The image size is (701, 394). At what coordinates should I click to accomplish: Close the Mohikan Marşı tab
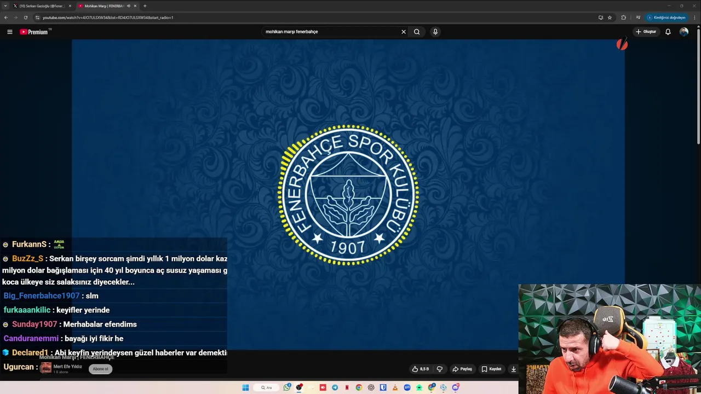point(135,6)
